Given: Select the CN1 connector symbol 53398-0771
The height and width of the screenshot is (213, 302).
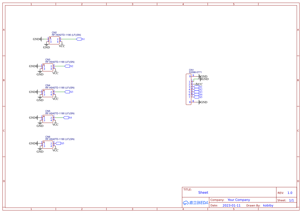Looking at the screenshot, I should click(188, 89).
